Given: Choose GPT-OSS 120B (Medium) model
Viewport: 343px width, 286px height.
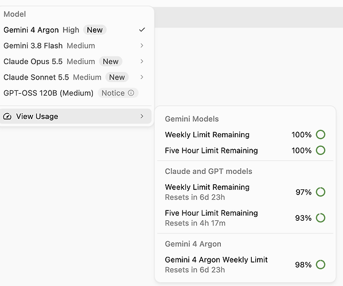Looking at the screenshot, I should pyautogui.click(x=76, y=93).
